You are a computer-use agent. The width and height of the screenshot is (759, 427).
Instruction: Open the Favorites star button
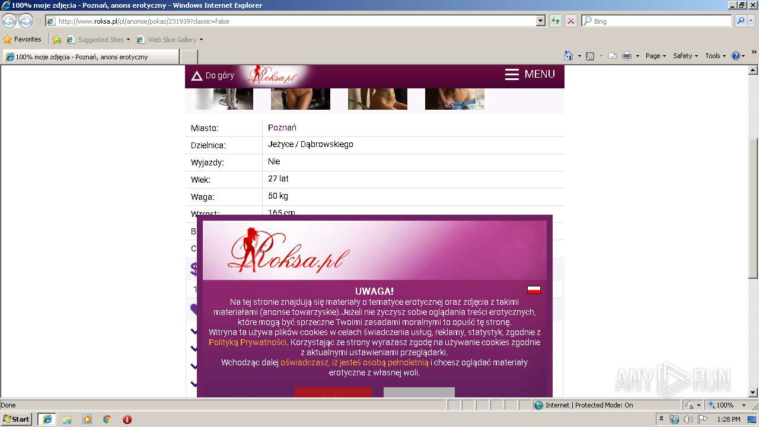[x=22, y=40]
